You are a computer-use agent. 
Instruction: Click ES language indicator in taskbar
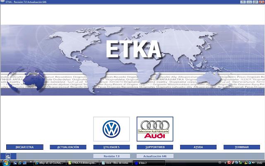pos(220,163)
